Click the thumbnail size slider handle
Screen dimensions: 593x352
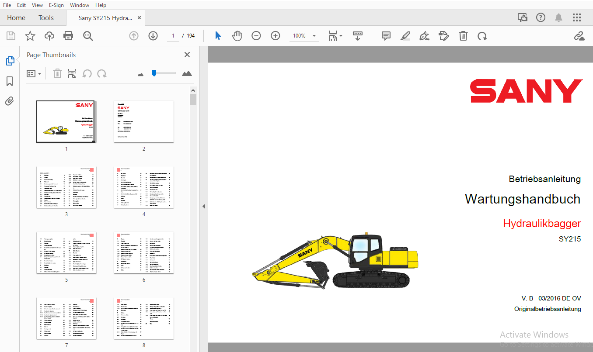pos(154,73)
